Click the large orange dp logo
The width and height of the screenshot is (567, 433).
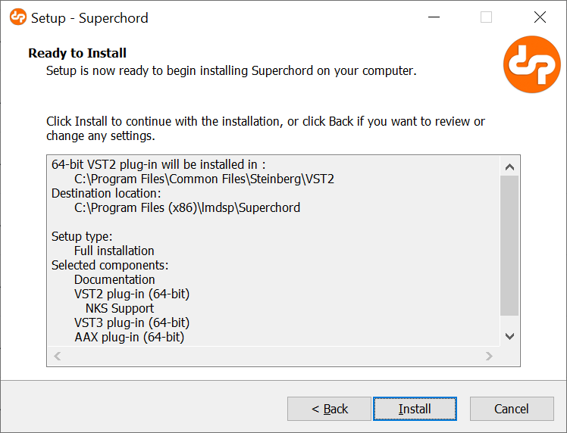click(531, 64)
